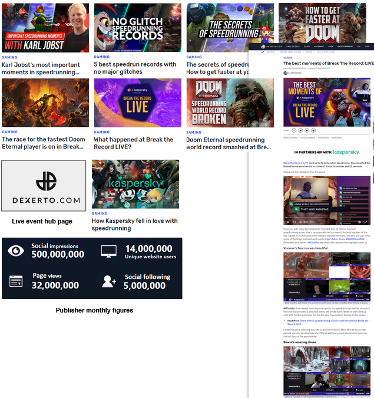Open the Doom Eternal race artwork thumbnail

pyautogui.click(x=45, y=103)
